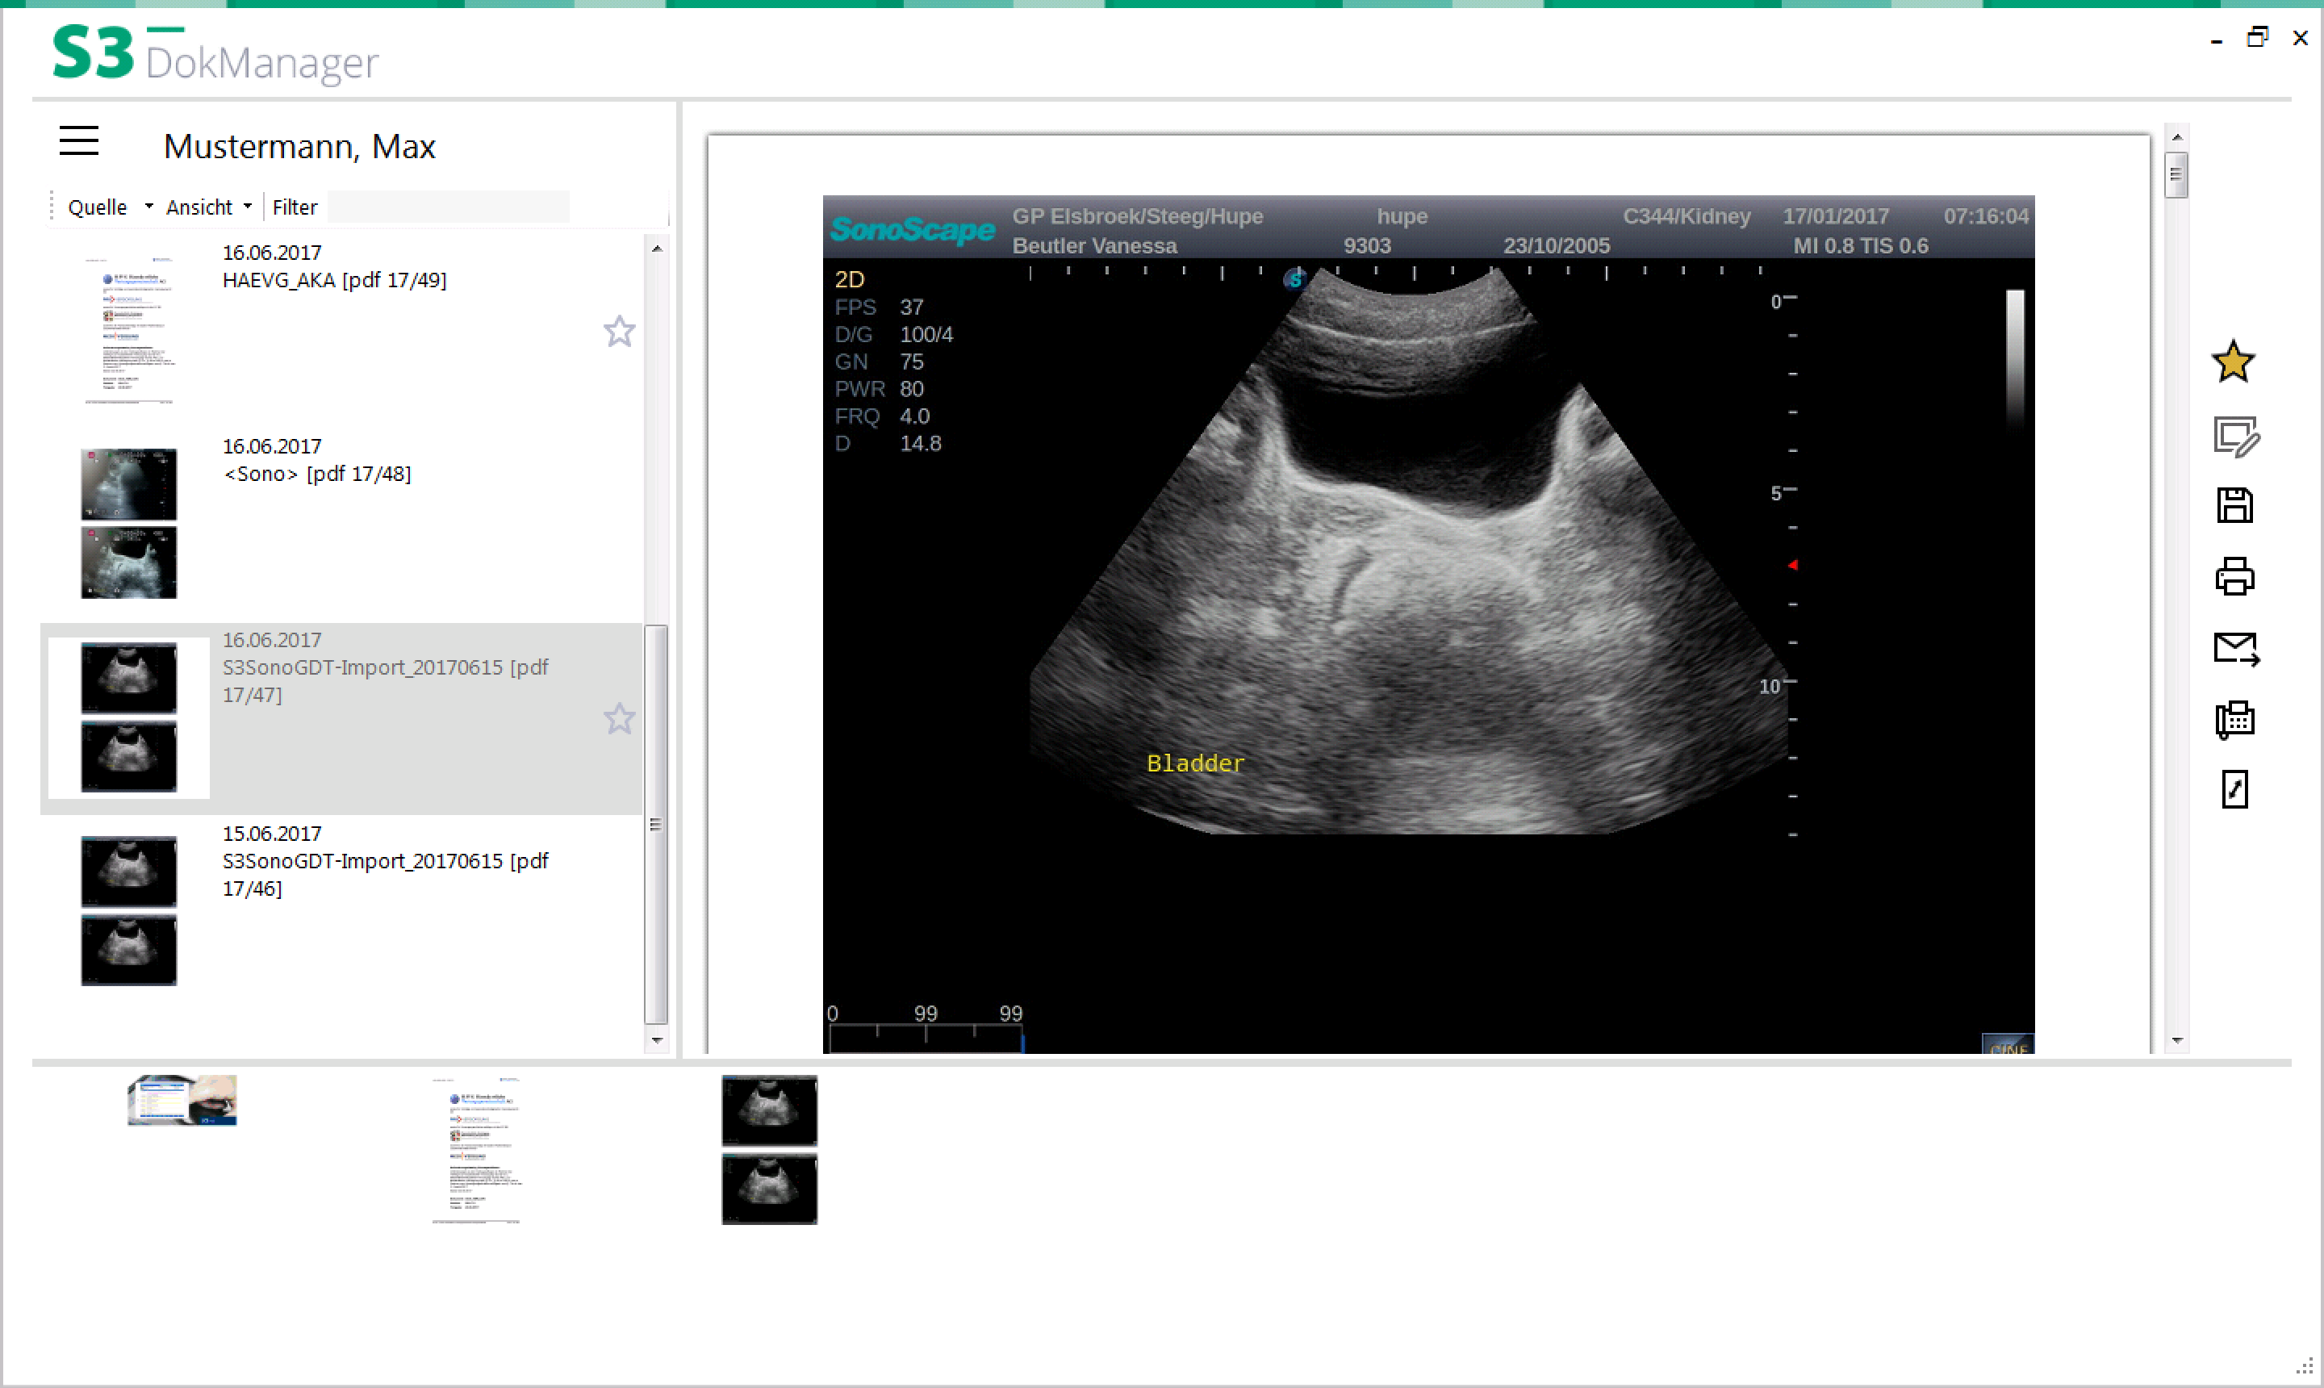Open first thumbnail of 15.06.2017 entry

click(129, 871)
